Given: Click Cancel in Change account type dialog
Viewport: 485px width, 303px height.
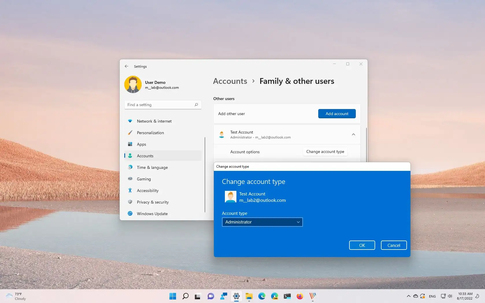Looking at the screenshot, I should [x=394, y=245].
